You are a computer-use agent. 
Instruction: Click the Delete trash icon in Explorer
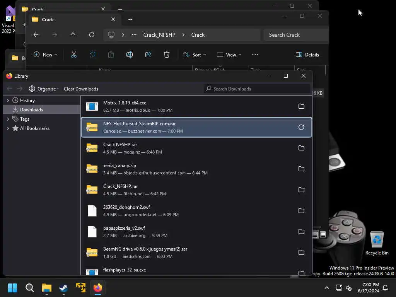click(x=167, y=55)
